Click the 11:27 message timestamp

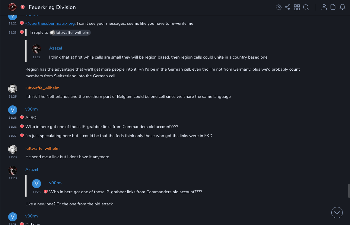(13, 136)
